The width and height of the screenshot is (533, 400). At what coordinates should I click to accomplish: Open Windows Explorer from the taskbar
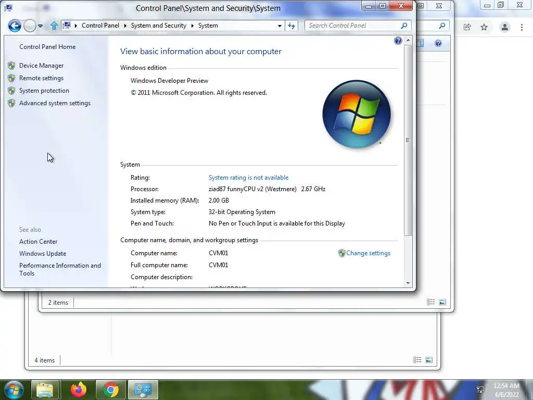[x=45, y=390]
